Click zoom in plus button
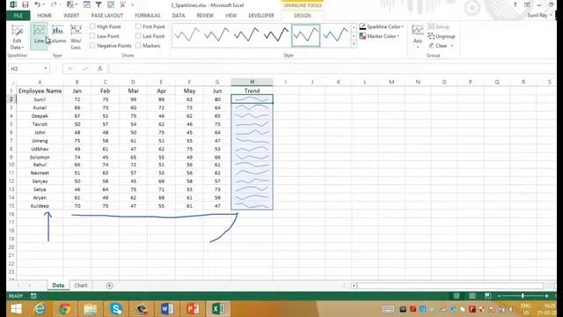Image resolution: width=563 pixels, height=317 pixels. [546, 296]
